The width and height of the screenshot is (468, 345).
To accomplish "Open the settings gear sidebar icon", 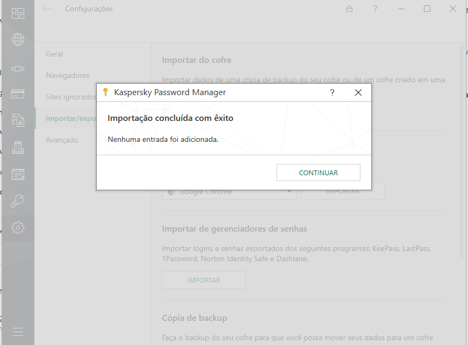I will point(18,227).
